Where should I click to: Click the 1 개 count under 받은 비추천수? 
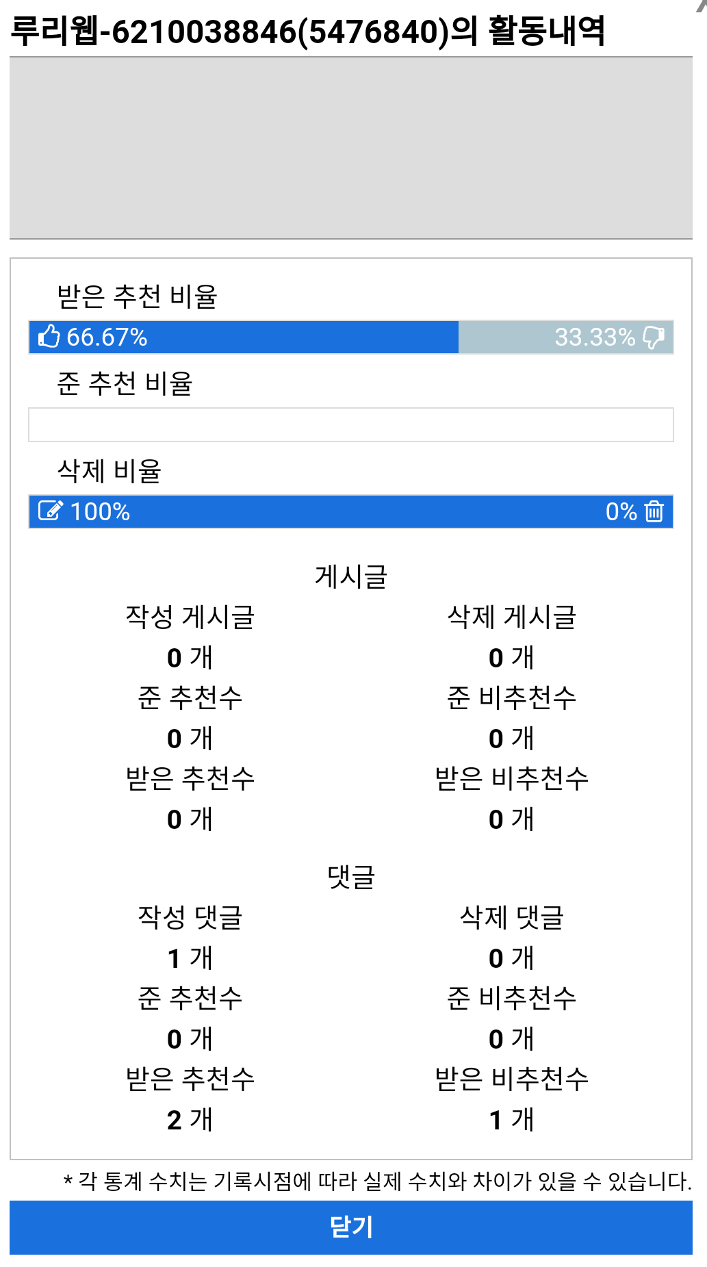[511, 1119]
